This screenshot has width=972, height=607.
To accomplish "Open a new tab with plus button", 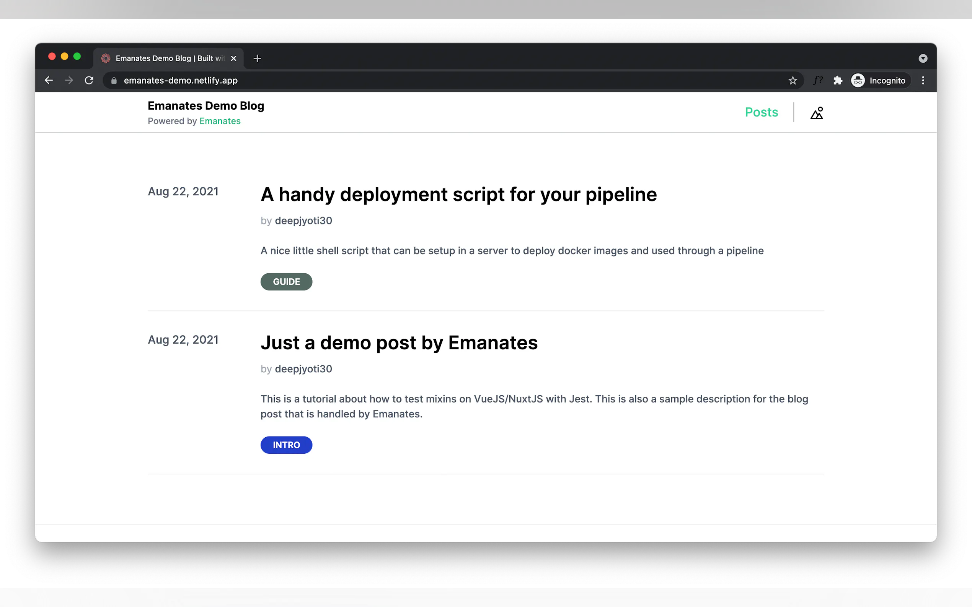I will pyautogui.click(x=257, y=58).
